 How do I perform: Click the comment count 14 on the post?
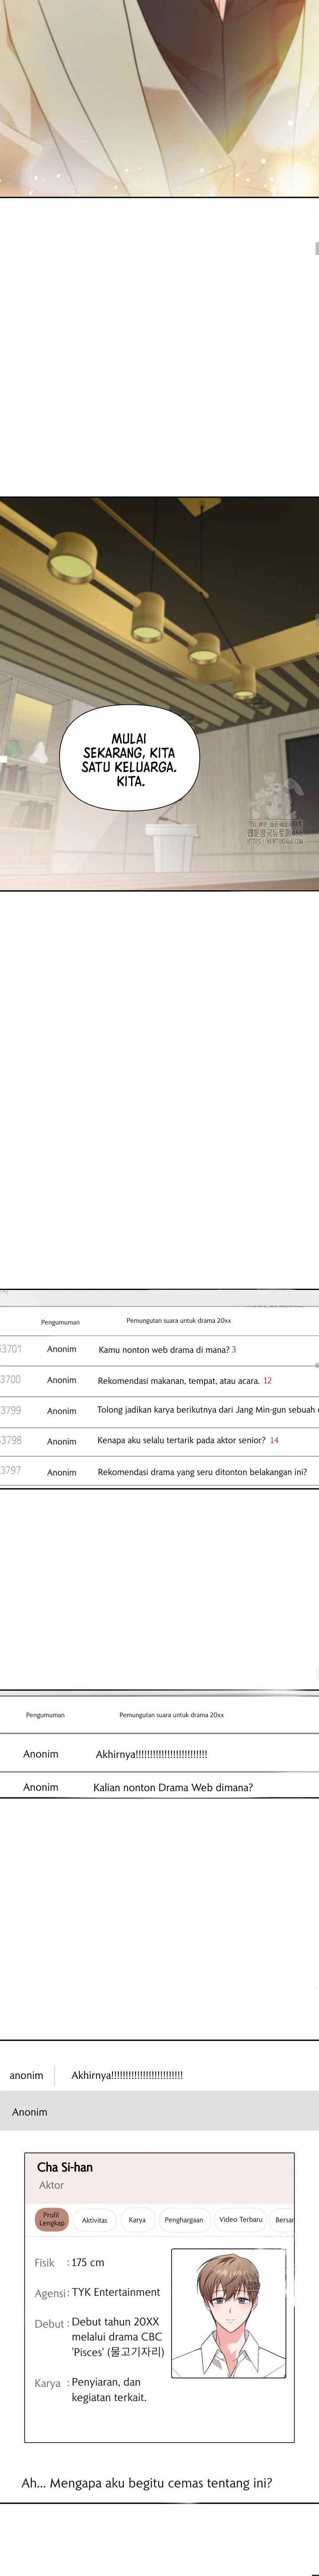pyautogui.click(x=274, y=1440)
